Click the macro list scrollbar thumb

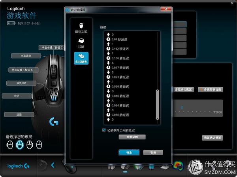pyautogui.click(x=157, y=105)
